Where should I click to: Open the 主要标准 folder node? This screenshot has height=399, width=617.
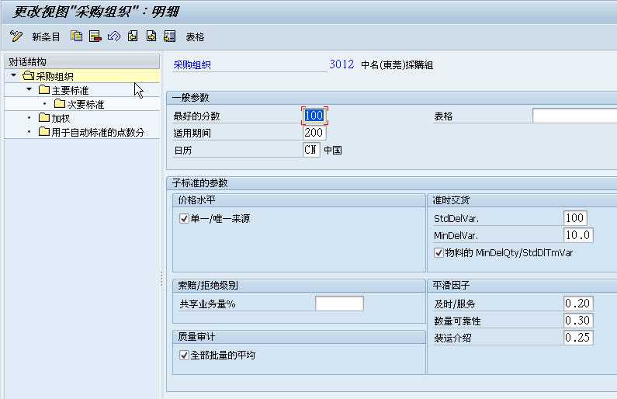click(x=64, y=90)
